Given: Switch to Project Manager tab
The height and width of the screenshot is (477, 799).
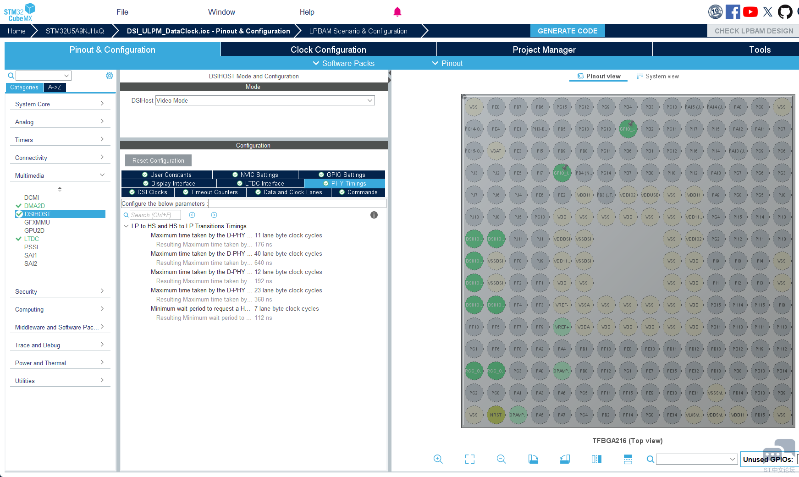Looking at the screenshot, I should click(x=544, y=49).
